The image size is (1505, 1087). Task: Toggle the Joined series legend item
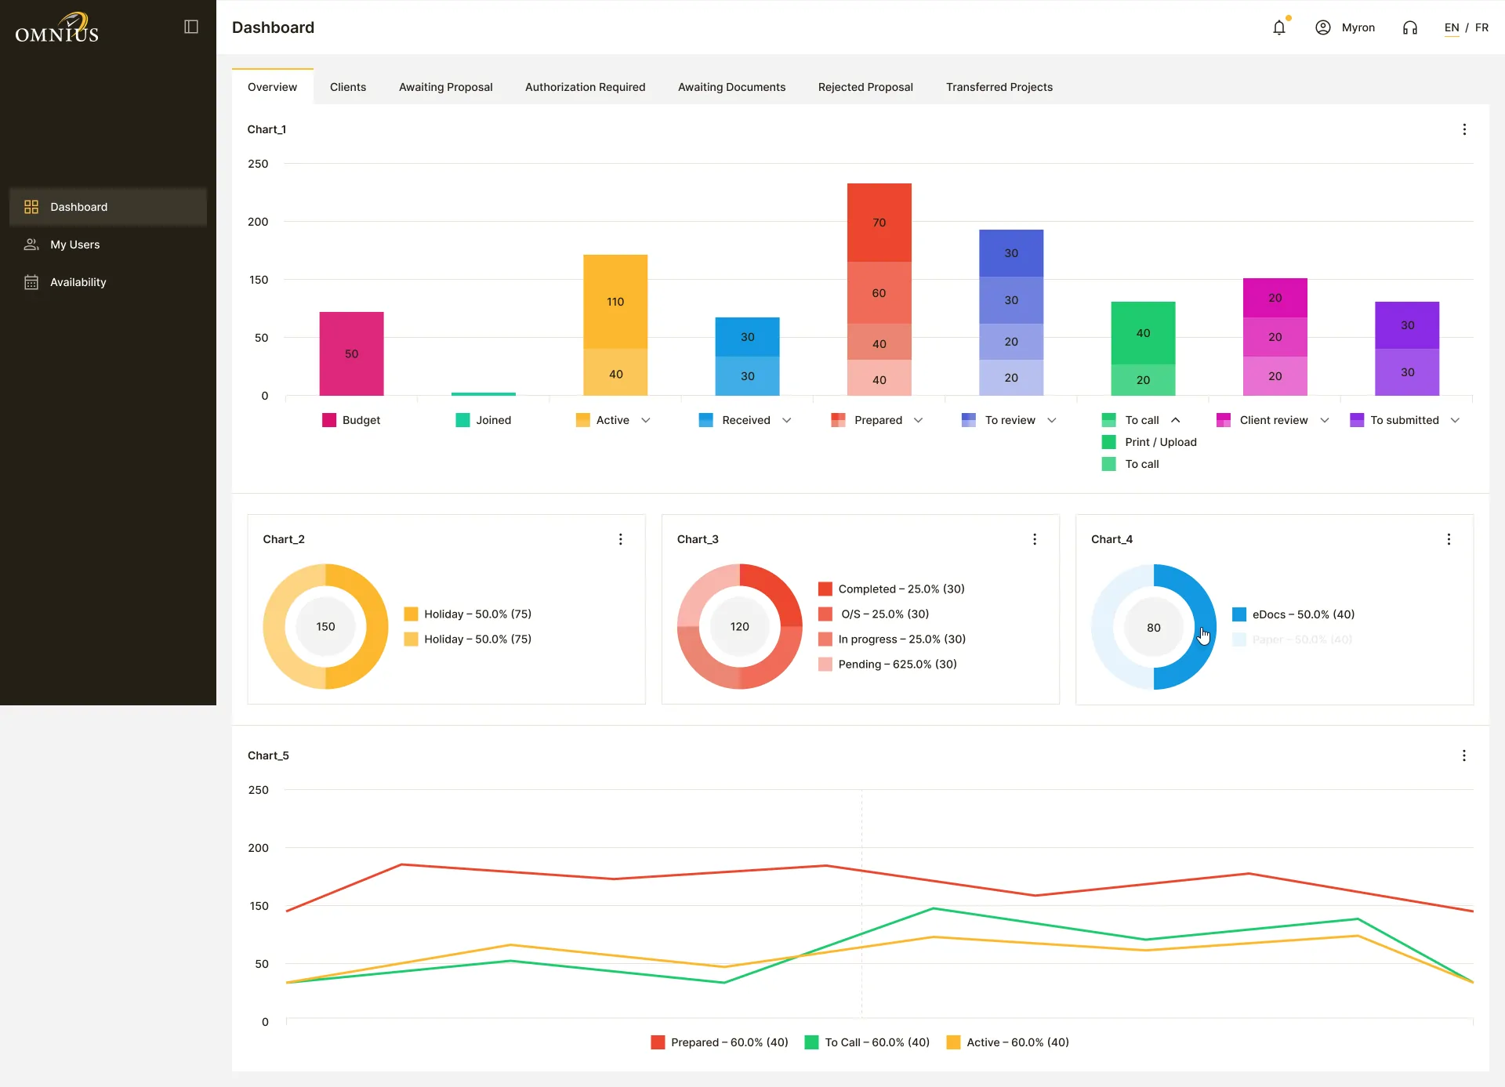[484, 420]
